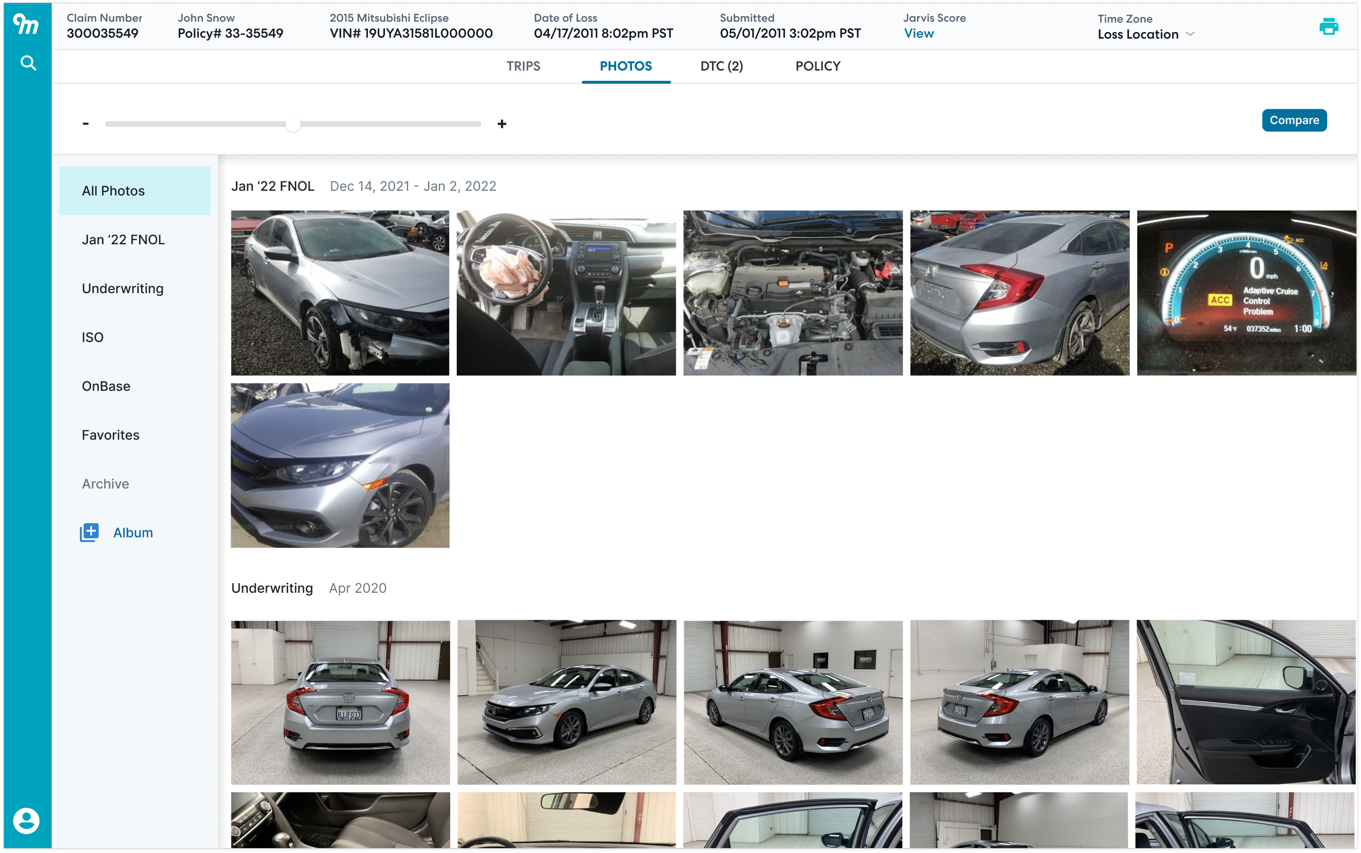Click the printer icon
Image resolution: width=1361 pixels, height=853 pixels.
click(x=1328, y=27)
